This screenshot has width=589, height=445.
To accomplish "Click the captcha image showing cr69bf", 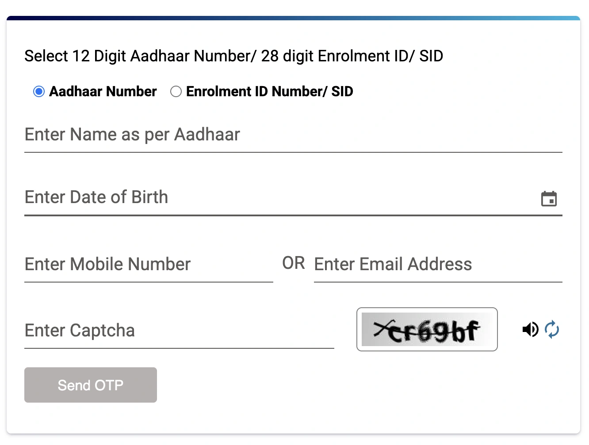I will (x=427, y=329).
